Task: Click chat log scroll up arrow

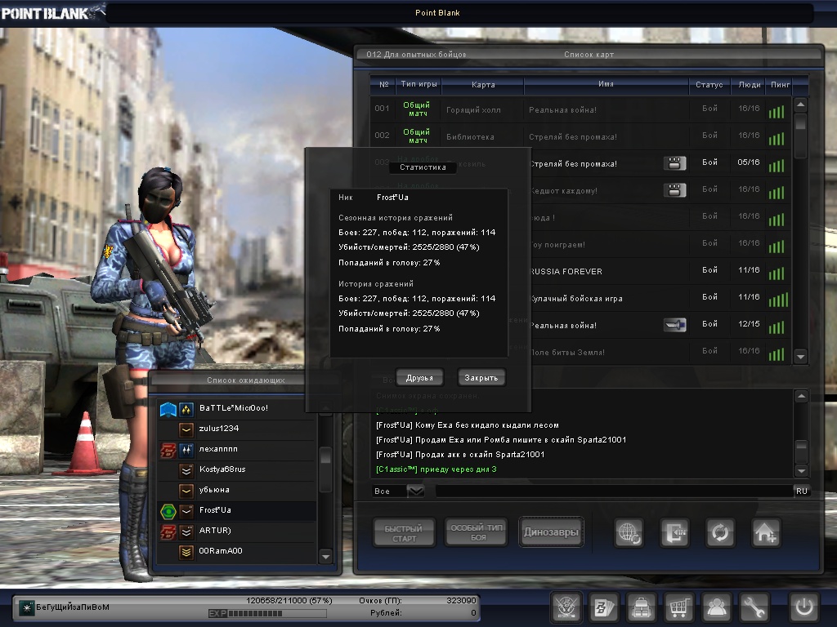Action: tap(801, 396)
